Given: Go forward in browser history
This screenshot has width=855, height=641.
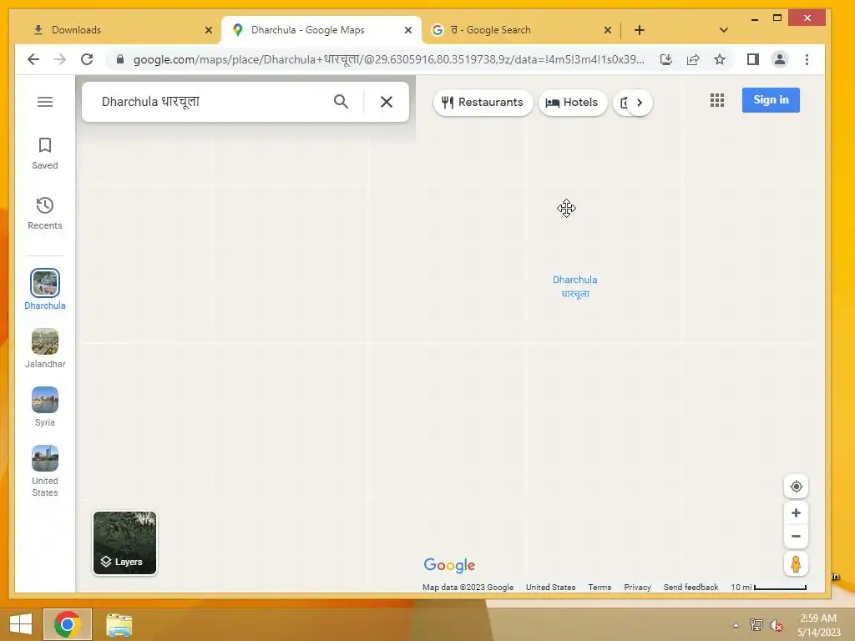Looking at the screenshot, I should click(x=60, y=59).
